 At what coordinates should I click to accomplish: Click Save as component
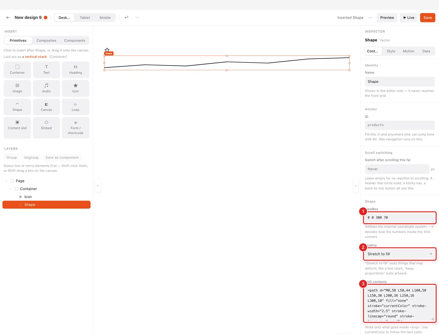click(62, 158)
